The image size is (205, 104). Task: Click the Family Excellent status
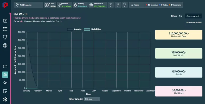point(82,6)
